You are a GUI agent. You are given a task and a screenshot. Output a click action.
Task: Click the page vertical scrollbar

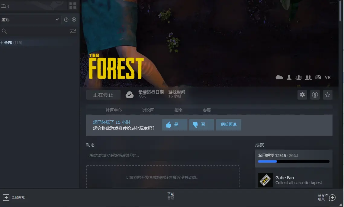[x=340, y=11]
